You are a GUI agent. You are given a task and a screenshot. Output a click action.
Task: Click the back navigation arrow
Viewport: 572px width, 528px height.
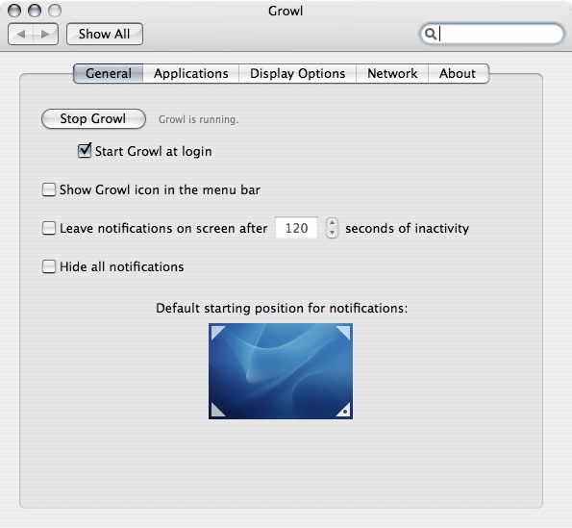pos(21,35)
